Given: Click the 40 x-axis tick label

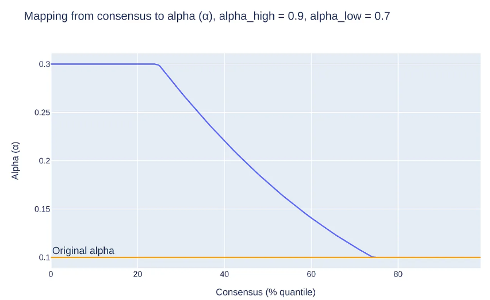Looking at the screenshot, I should (224, 274).
